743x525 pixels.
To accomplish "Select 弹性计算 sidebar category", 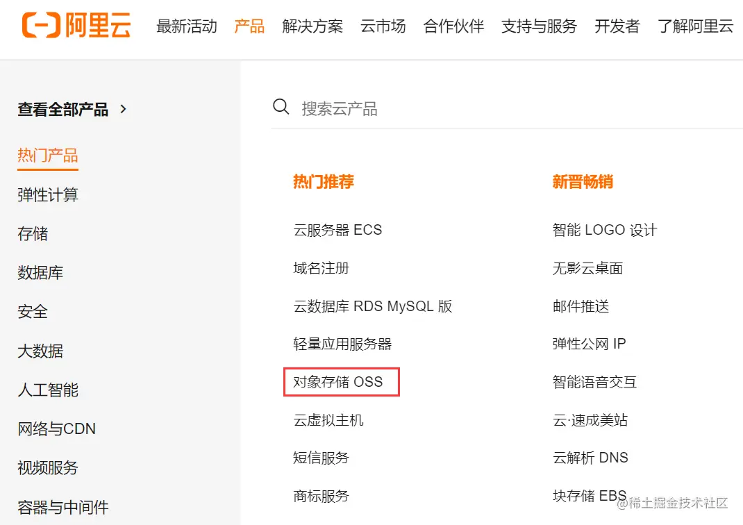I will [48, 194].
